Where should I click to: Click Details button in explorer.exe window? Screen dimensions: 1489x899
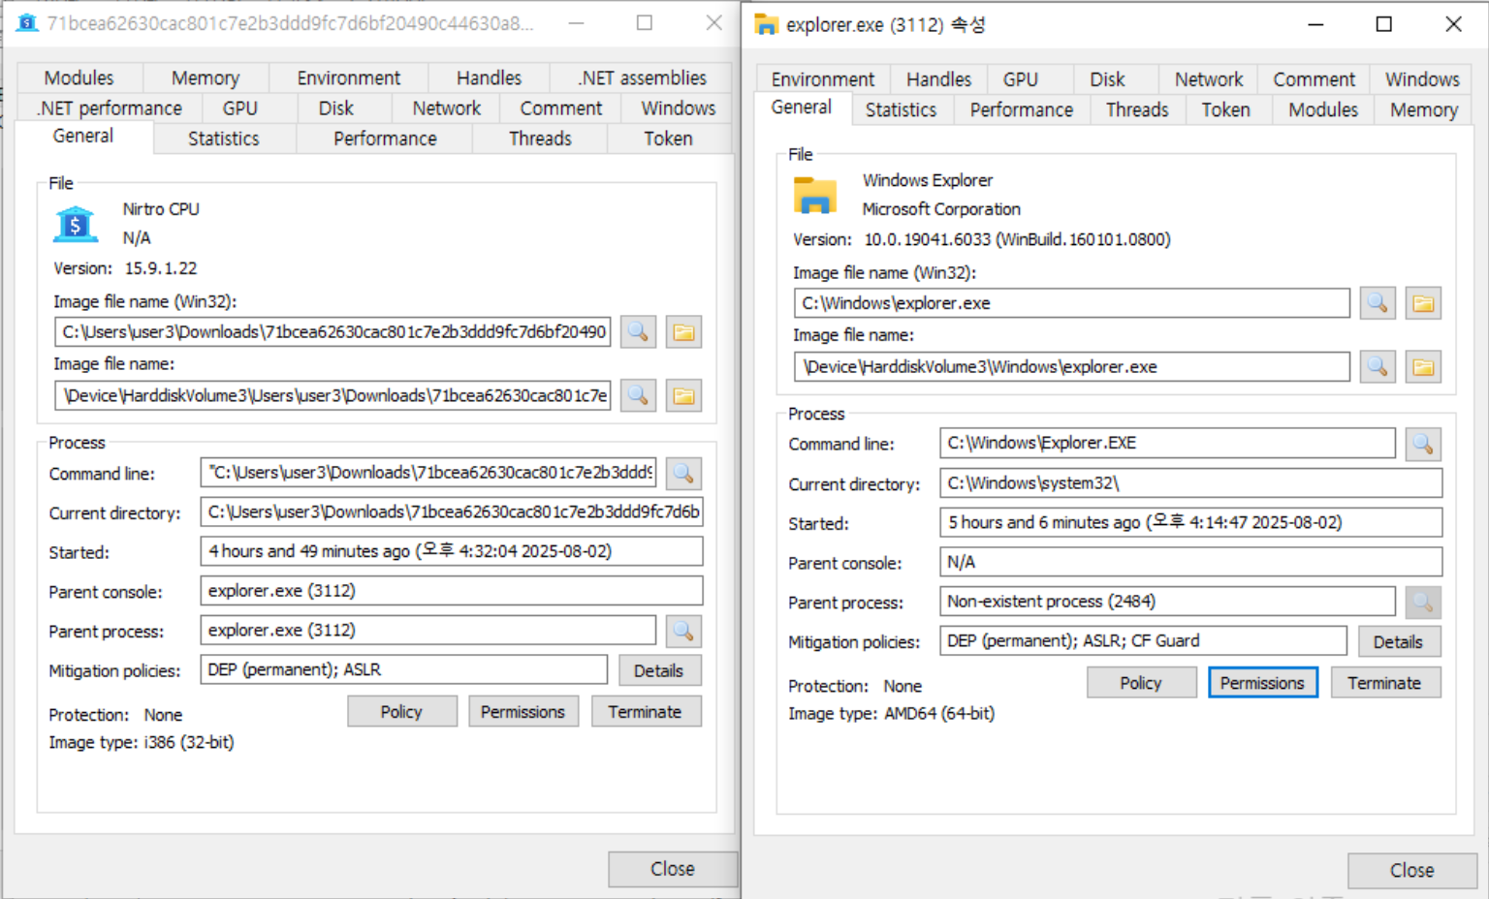click(1398, 641)
